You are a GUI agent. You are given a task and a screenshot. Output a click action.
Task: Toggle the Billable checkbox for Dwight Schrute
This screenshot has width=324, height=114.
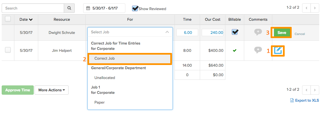click(x=235, y=32)
